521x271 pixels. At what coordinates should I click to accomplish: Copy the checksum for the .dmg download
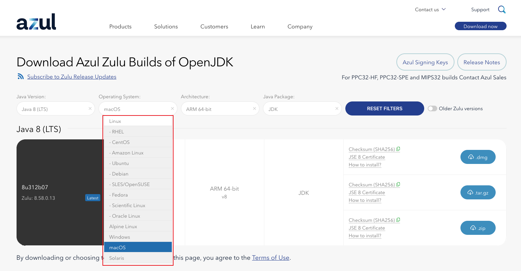pos(398,149)
